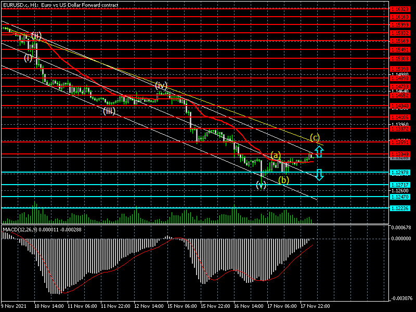
Task: Select the (i) wave label
Action: pos(28,58)
